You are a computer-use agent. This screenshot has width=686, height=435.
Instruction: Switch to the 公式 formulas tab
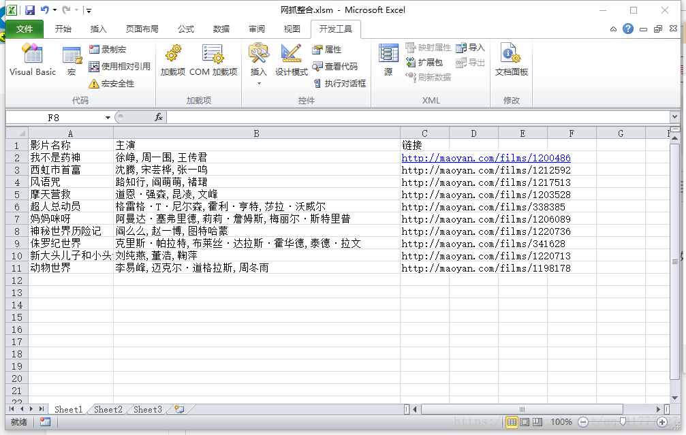pyautogui.click(x=186, y=29)
